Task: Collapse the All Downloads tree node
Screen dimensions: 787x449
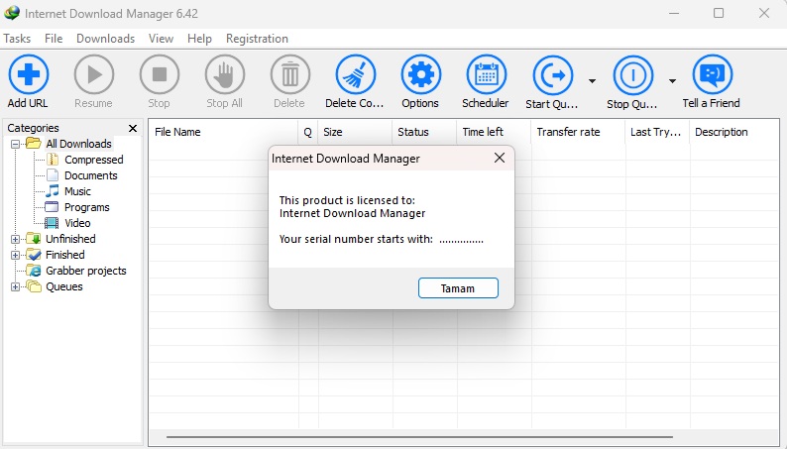Action: tap(16, 144)
